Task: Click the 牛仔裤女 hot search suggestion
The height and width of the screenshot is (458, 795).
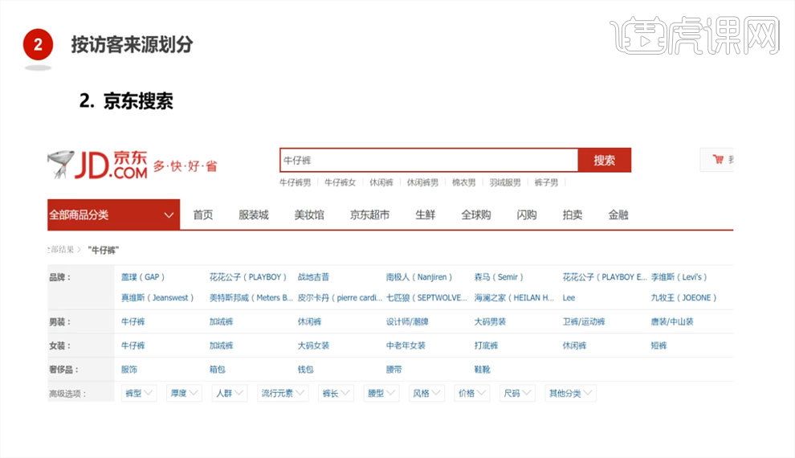Action: [x=340, y=182]
